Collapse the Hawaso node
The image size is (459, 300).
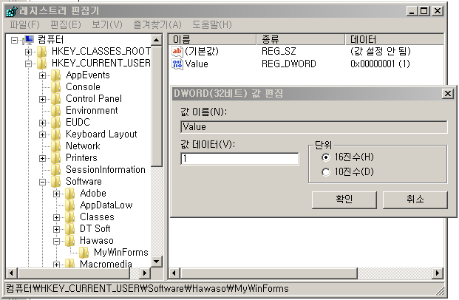click(x=56, y=241)
